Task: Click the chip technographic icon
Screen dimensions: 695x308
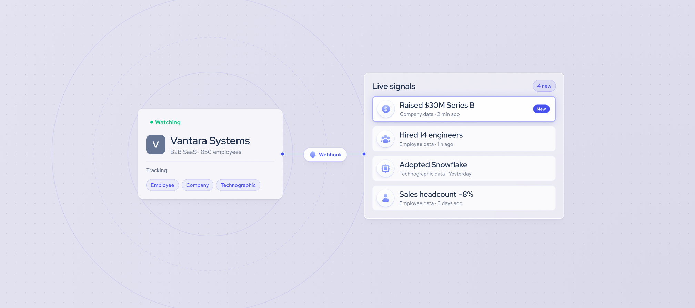Action: pos(385,168)
